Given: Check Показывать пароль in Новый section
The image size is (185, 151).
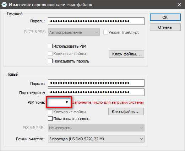Looking at the screenshot, I should click(x=50, y=119).
